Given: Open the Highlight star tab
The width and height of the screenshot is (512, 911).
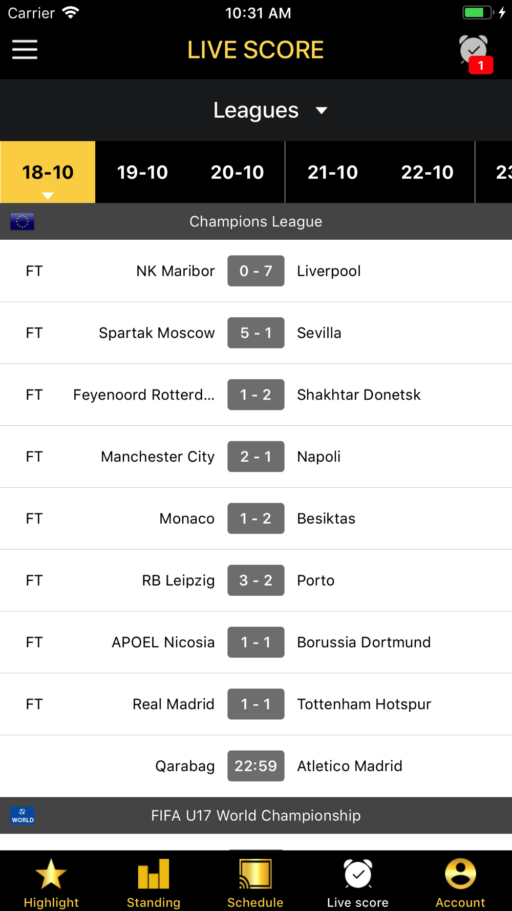Looking at the screenshot, I should 51,874.
